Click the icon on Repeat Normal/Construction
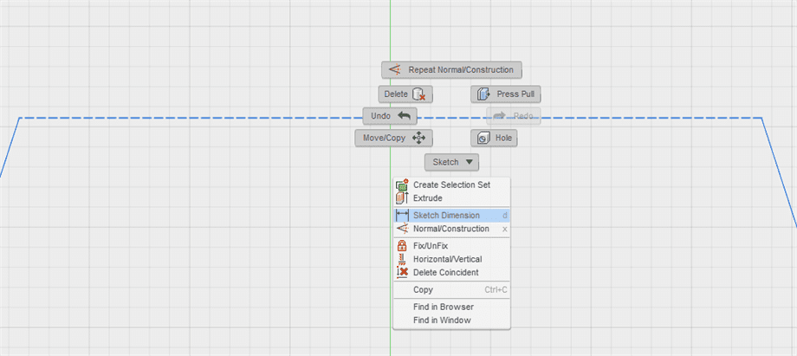Image resolution: width=797 pixels, height=356 pixels. pos(395,69)
